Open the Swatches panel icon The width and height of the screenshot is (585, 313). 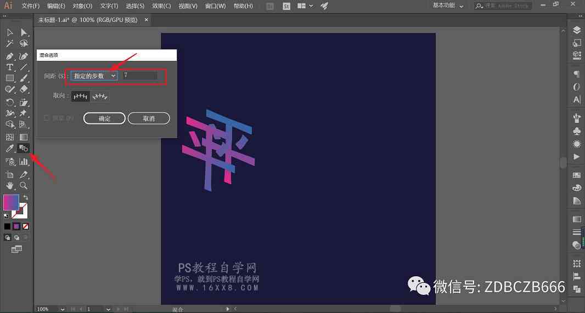[x=577, y=175]
